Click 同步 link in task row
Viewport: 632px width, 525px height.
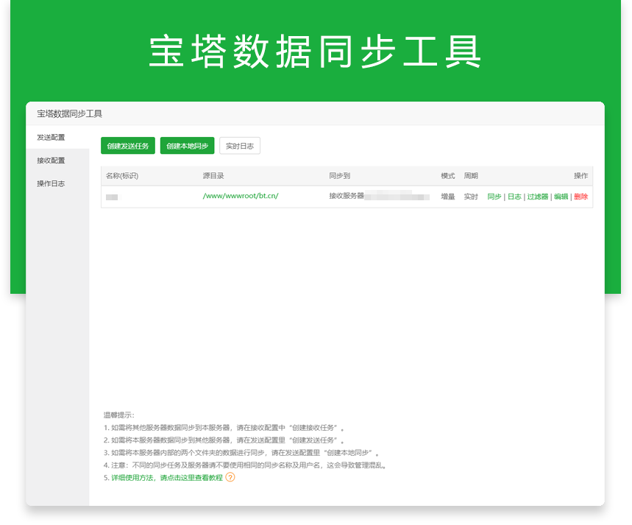[x=494, y=197]
